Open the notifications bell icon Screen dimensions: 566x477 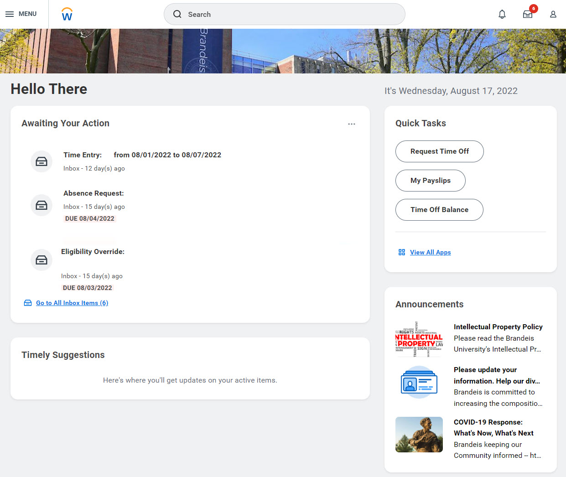click(x=502, y=14)
